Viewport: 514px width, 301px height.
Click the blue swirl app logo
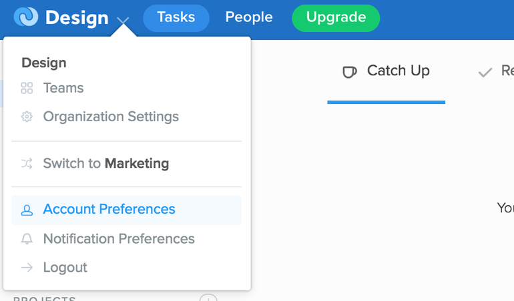click(x=26, y=17)
